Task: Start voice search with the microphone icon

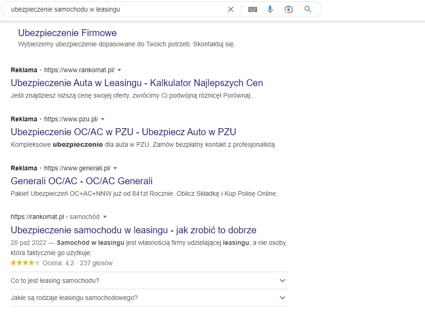Action: (x=270, y=10)
